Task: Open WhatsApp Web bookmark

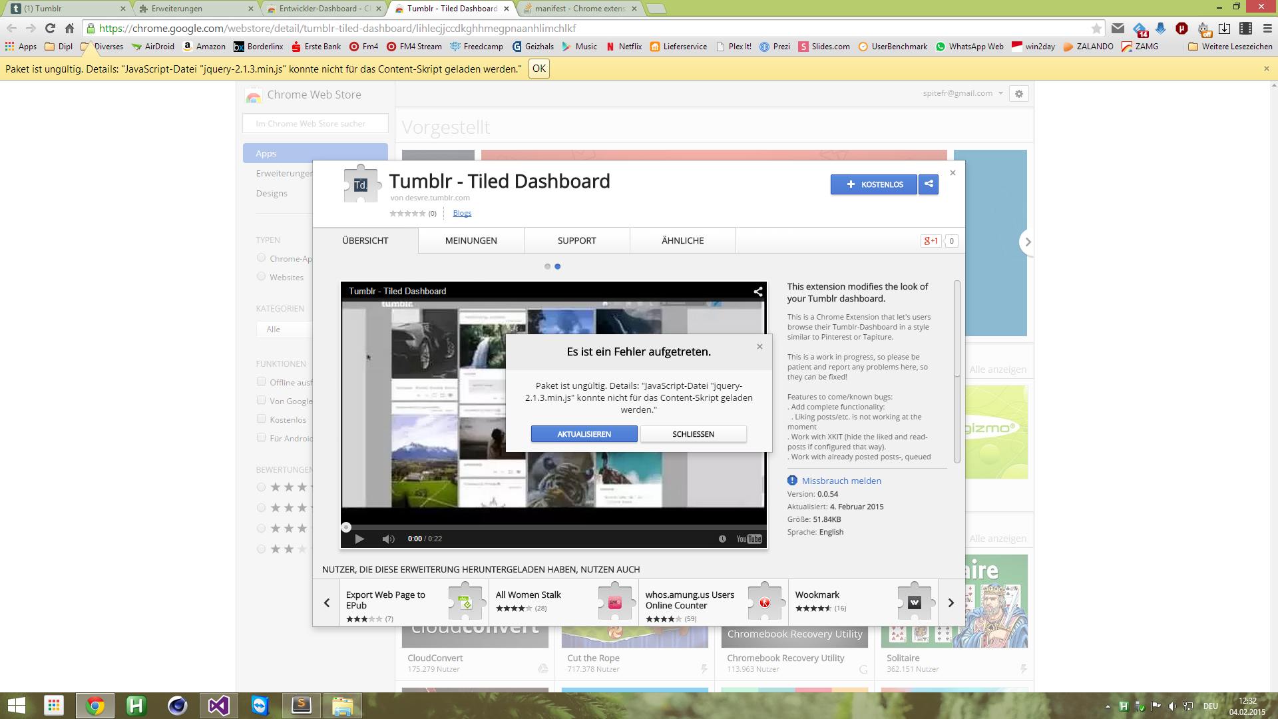Action: coord(969,47)
